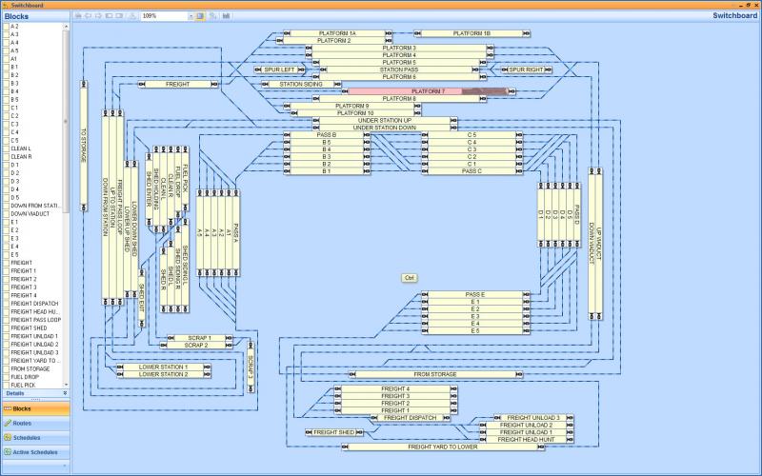Image resolution: width=762 pixels, height=476 pixels.
Task: Click the first icon in the toolbar
Action: point(78,16)
